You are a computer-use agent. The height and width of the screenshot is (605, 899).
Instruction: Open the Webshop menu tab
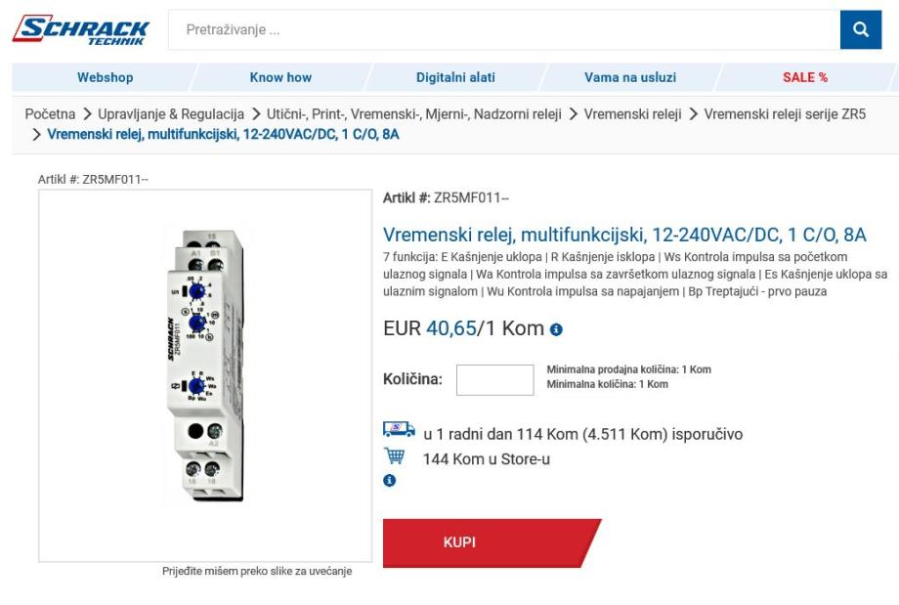click(x=105, y=77)
